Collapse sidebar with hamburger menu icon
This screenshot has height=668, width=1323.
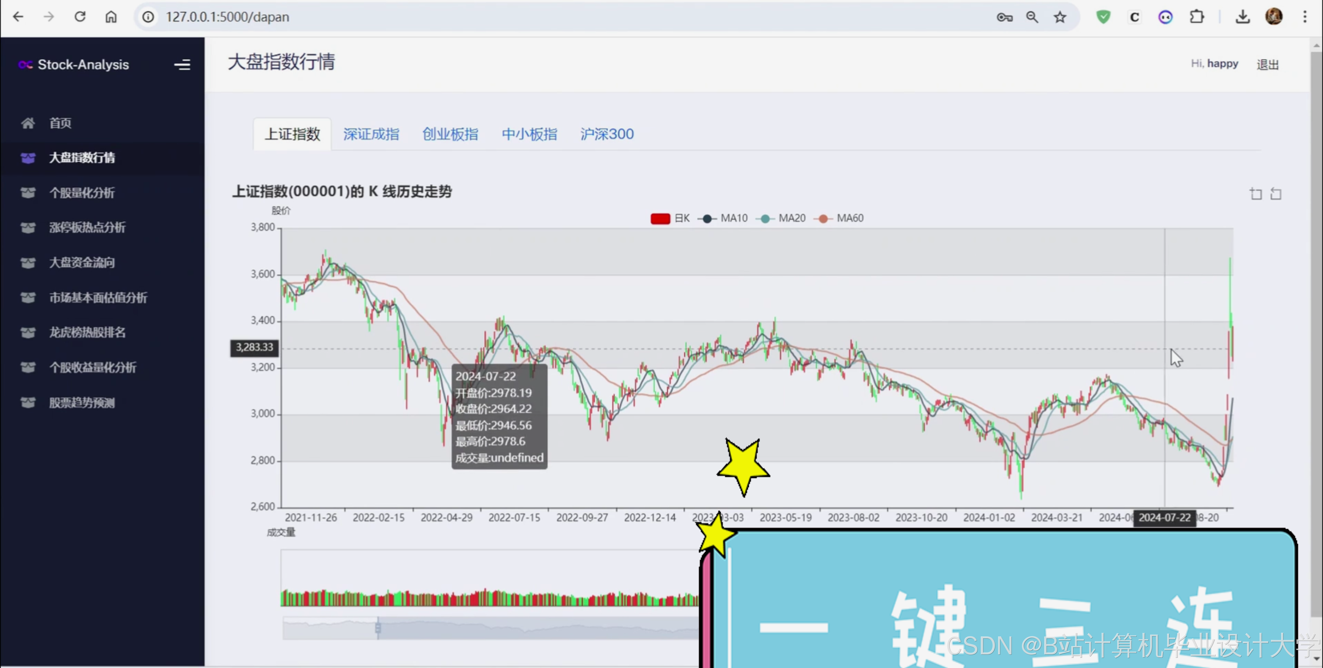(182, 65)
